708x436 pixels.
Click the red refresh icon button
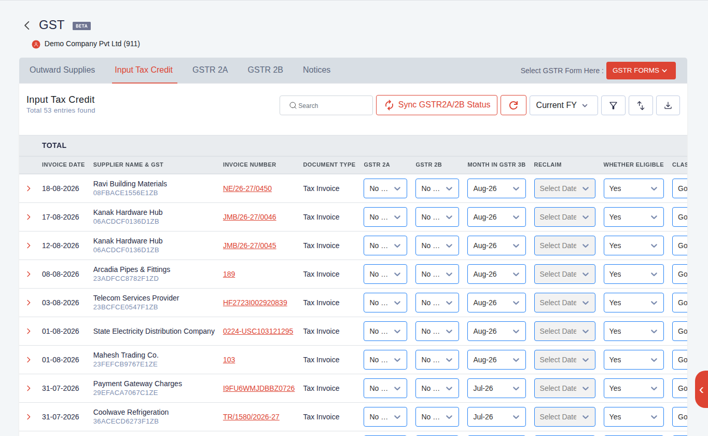pyautogui.click(x=513, y=105)
